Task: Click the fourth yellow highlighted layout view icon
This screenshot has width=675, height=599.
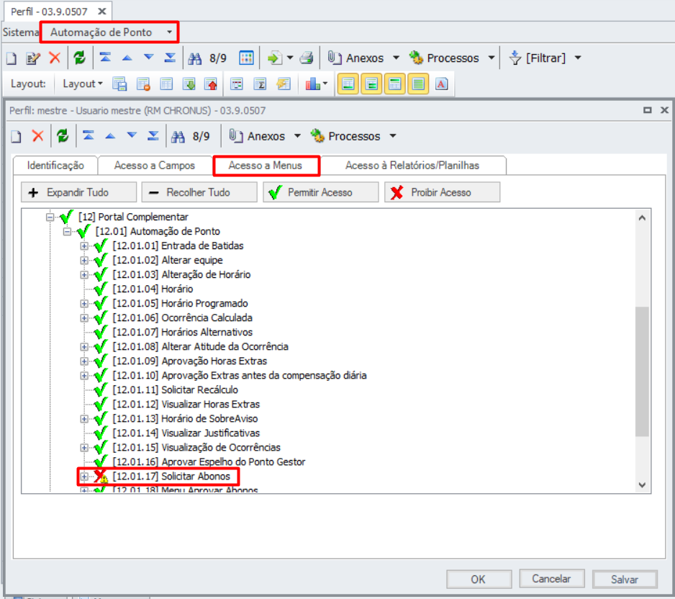Action: [417, 84]
